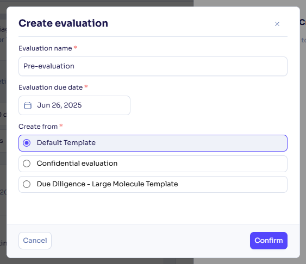Select the Confidential evaluation radio button
The height and width of the screenshot is (264, 306).
(27, 164)
